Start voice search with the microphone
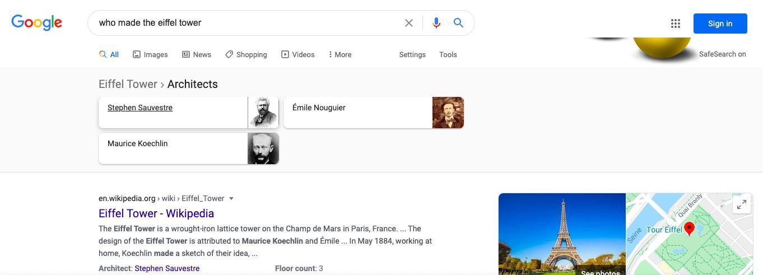The image size is (763, 275). [436, 23]
